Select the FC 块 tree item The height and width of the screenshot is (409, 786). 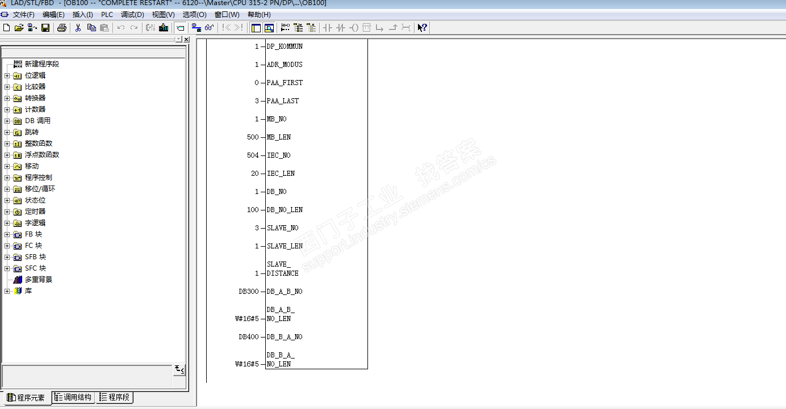pyautogui.click(x=34, y=246)
